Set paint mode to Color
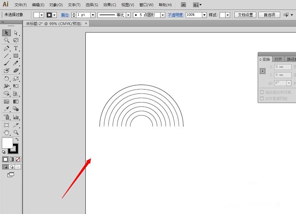Image resolution: width=296 pixels, height=214 pixels. coord(6,159)
